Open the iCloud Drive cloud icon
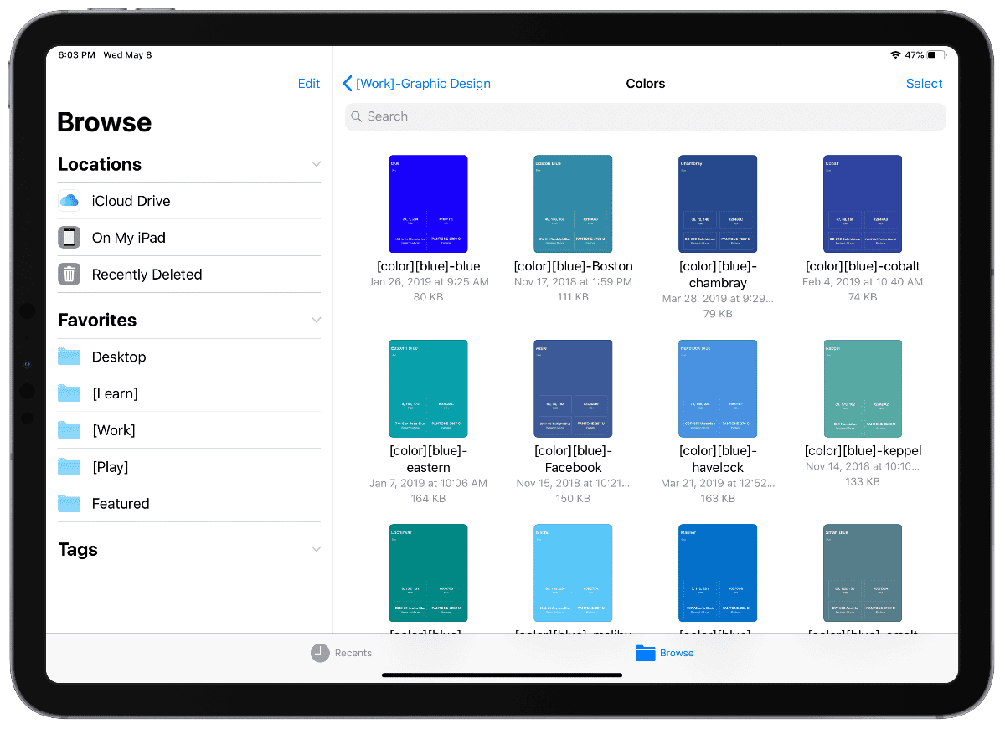The image size is (1005, 729). [x=70, y=201]
